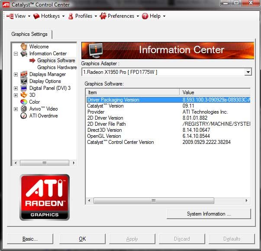Click the ATI Overdrive gauge icon
This screenshot has height=251, width=261.
coord(24,116)
